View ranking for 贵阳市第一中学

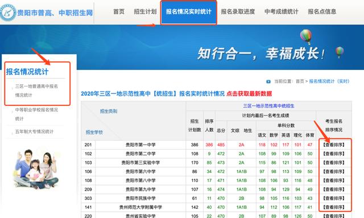pyautogui.click(x=334, y=145)
